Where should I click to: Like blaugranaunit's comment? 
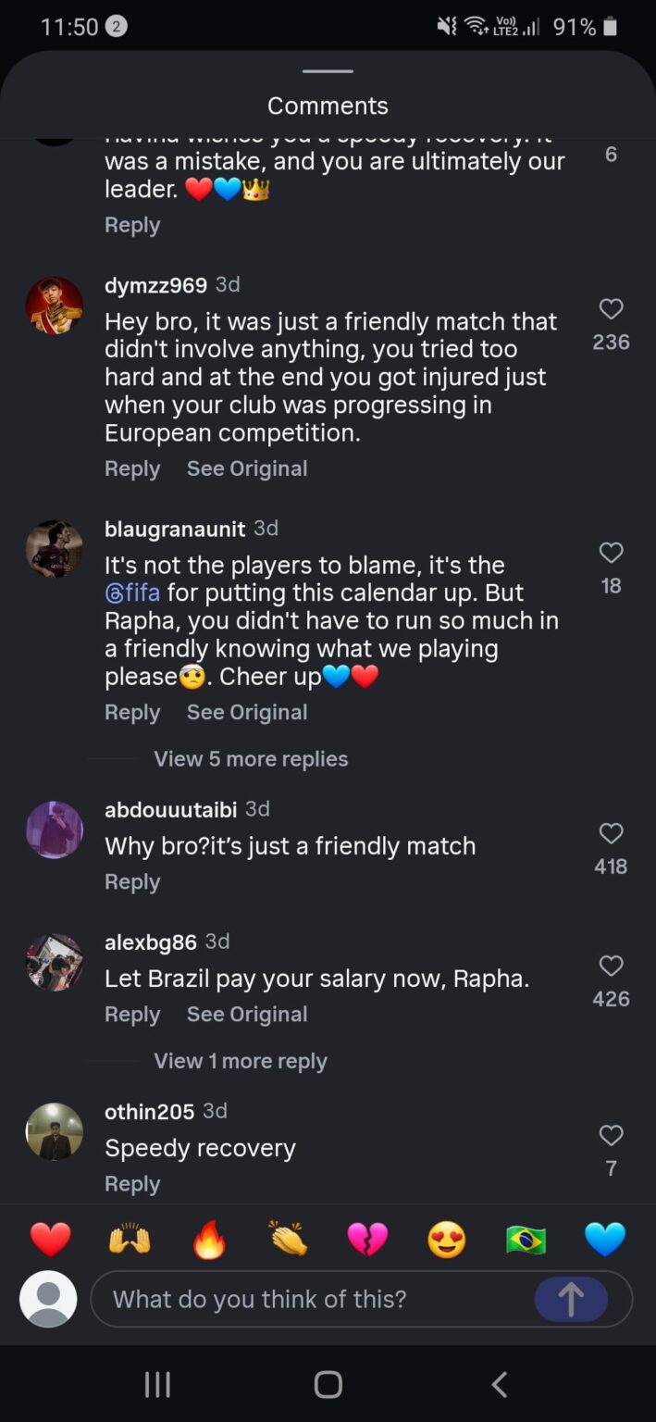[x=610, y=552]
